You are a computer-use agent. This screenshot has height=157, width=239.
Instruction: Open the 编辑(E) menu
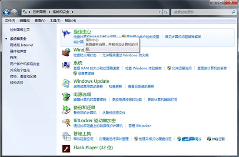25,20
